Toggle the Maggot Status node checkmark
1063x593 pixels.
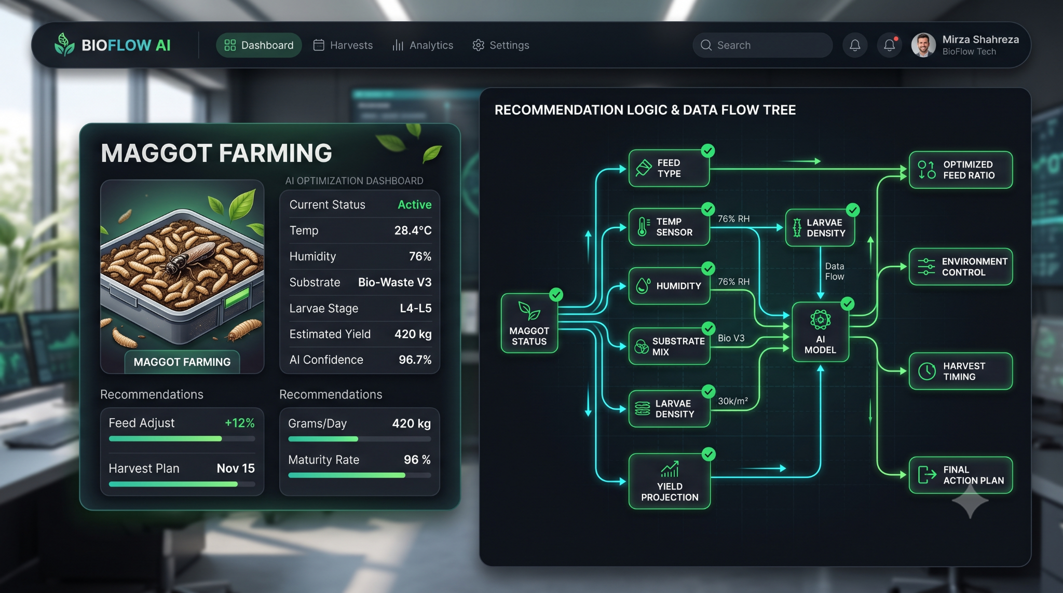556,295
